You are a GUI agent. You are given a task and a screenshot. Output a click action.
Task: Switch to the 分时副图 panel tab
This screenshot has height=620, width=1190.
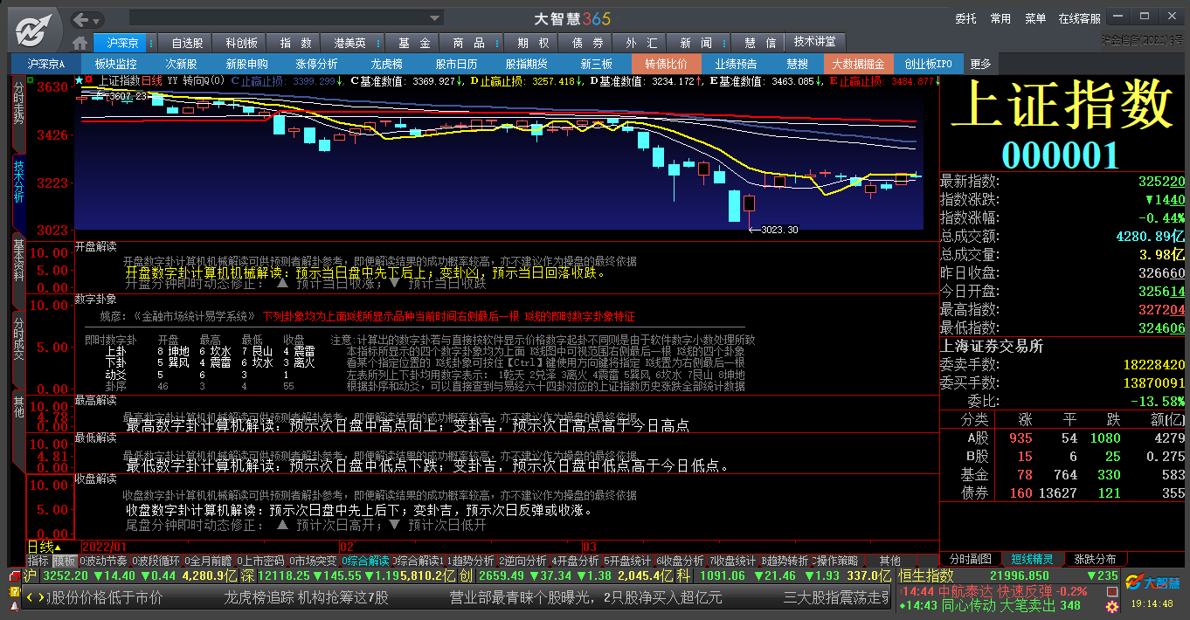970,559
